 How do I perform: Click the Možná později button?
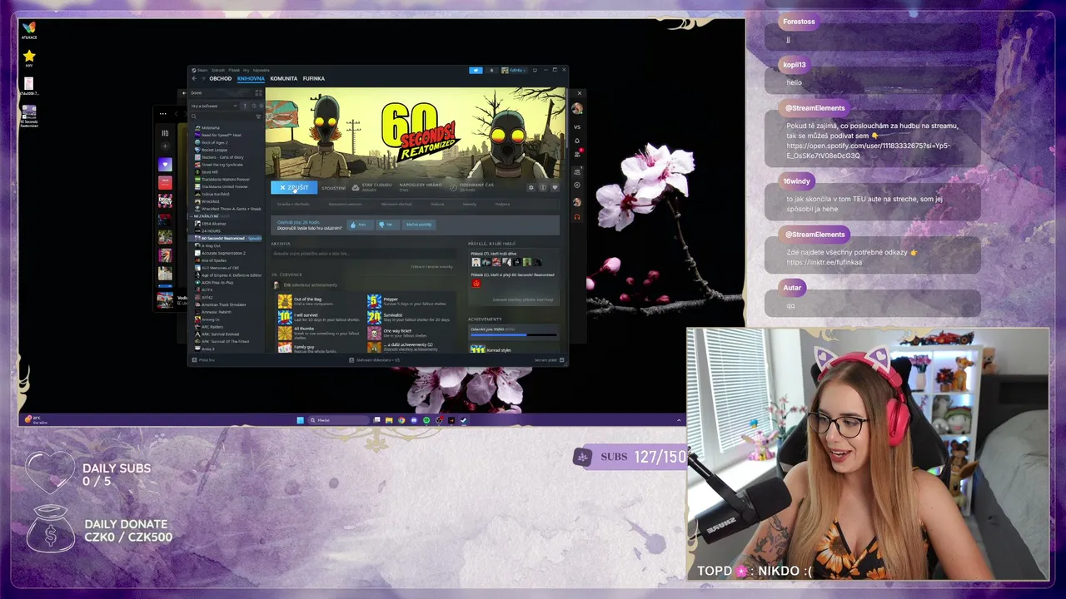(x=419, y=225)
